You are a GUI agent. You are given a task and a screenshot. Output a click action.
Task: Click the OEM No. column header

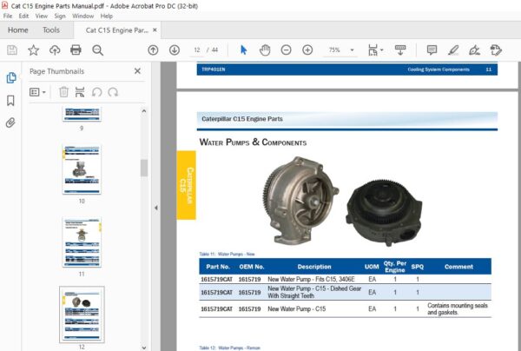(252, 267)
